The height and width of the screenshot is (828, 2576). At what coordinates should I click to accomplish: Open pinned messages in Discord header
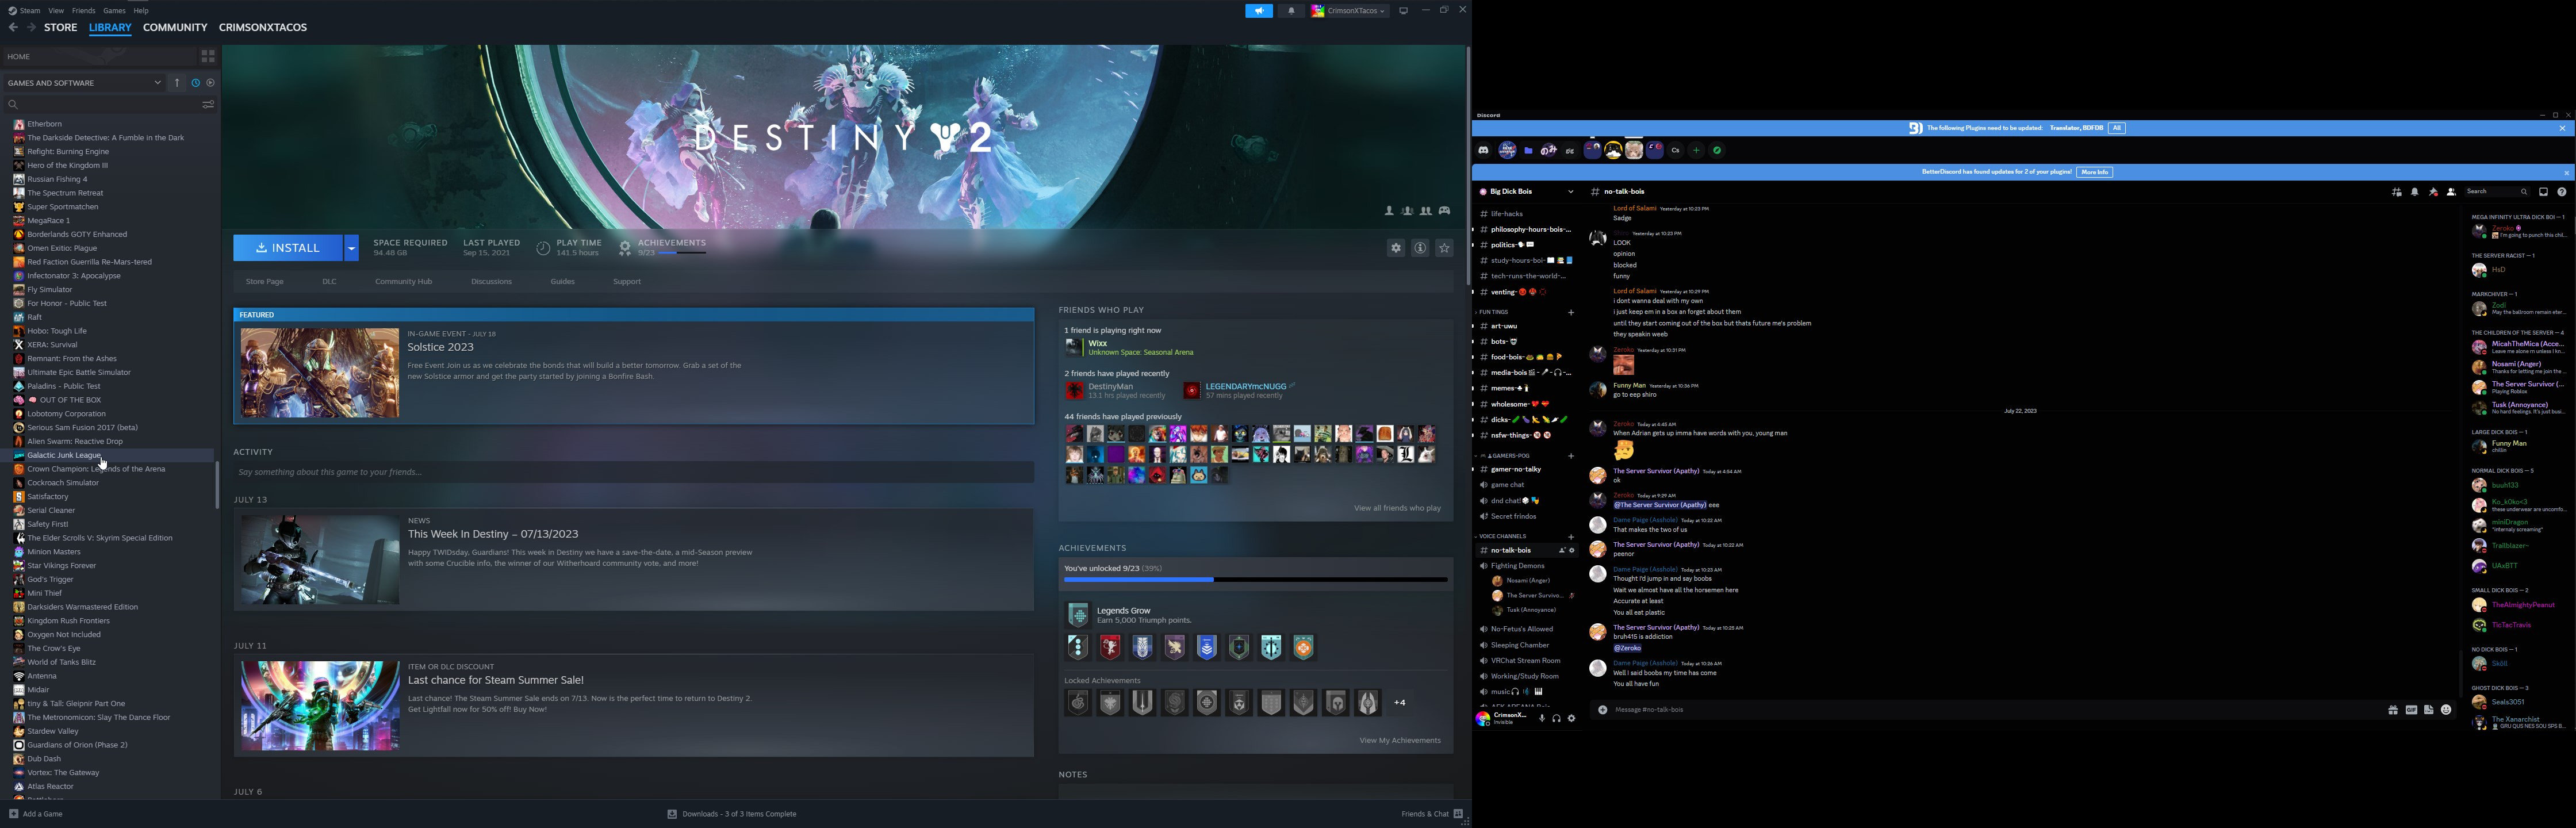(2434, 192)
